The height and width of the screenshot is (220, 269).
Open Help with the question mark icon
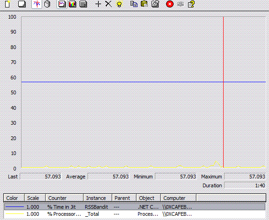(191, 4)
